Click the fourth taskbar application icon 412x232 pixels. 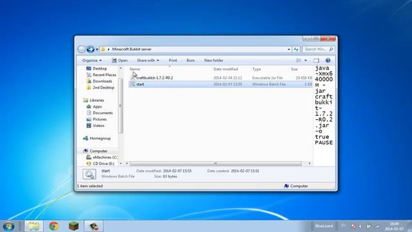[93, 226]
